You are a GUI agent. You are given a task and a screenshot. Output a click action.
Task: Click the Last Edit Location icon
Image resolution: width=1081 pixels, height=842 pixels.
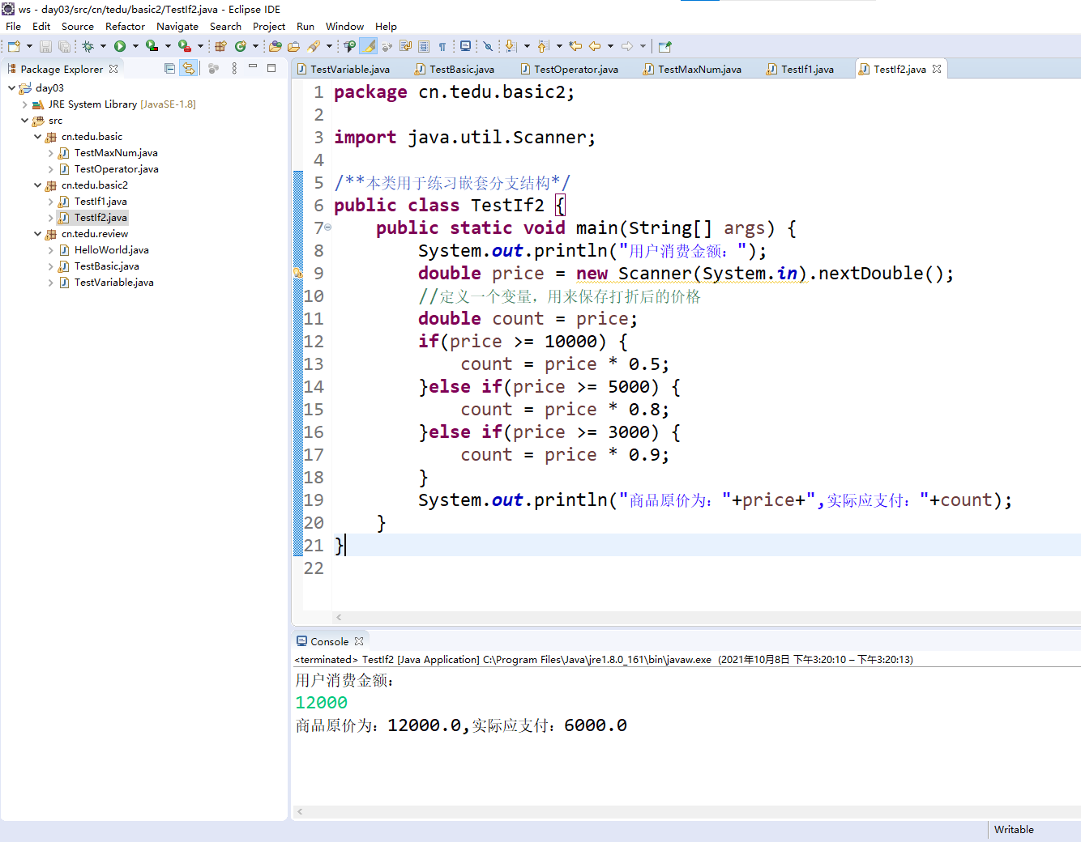[575, 46]
